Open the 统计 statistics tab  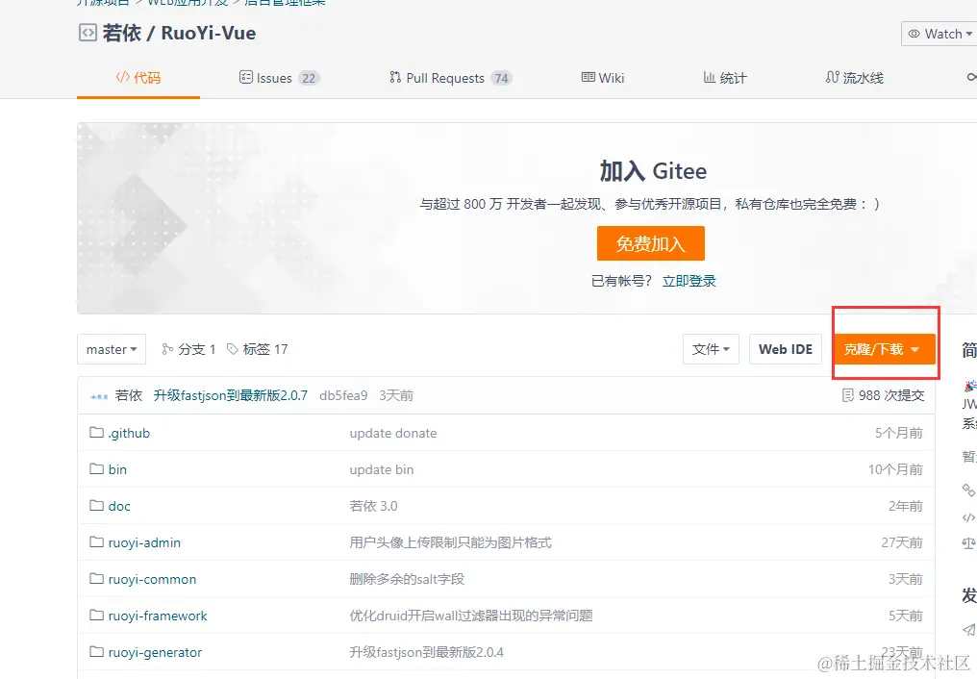coord(725,78)
